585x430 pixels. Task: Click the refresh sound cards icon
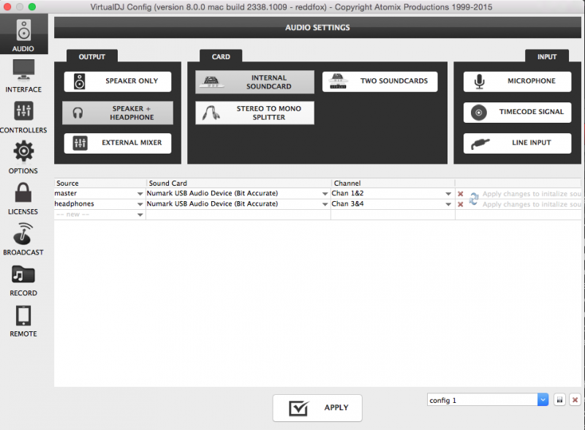pyautogui.click(x=474, y=199)
